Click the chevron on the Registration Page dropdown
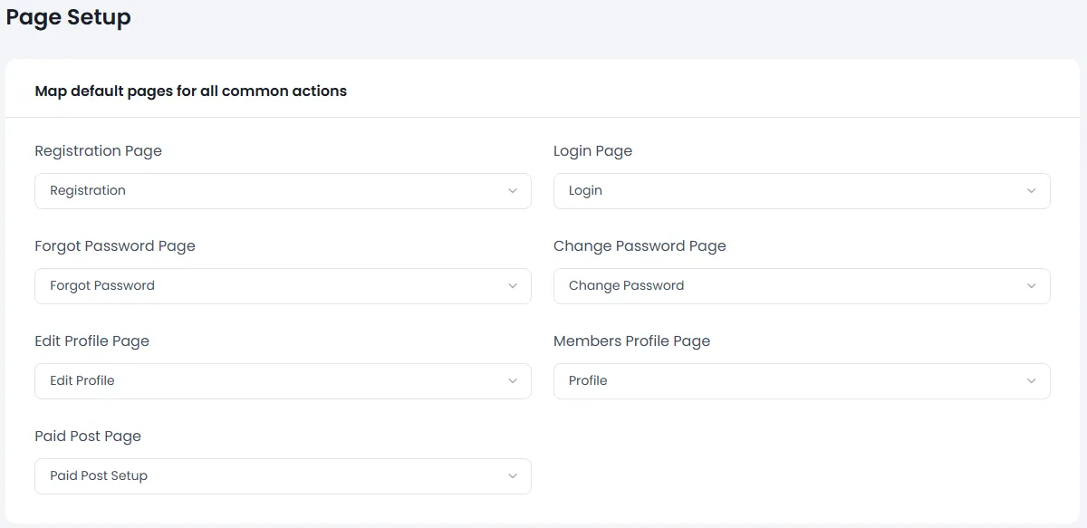 tap(514, 190)
